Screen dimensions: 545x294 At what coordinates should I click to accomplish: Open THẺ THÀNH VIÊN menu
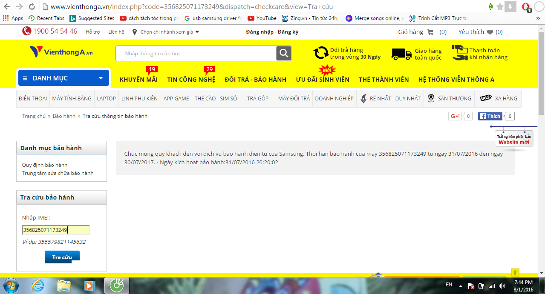(384, 80)
